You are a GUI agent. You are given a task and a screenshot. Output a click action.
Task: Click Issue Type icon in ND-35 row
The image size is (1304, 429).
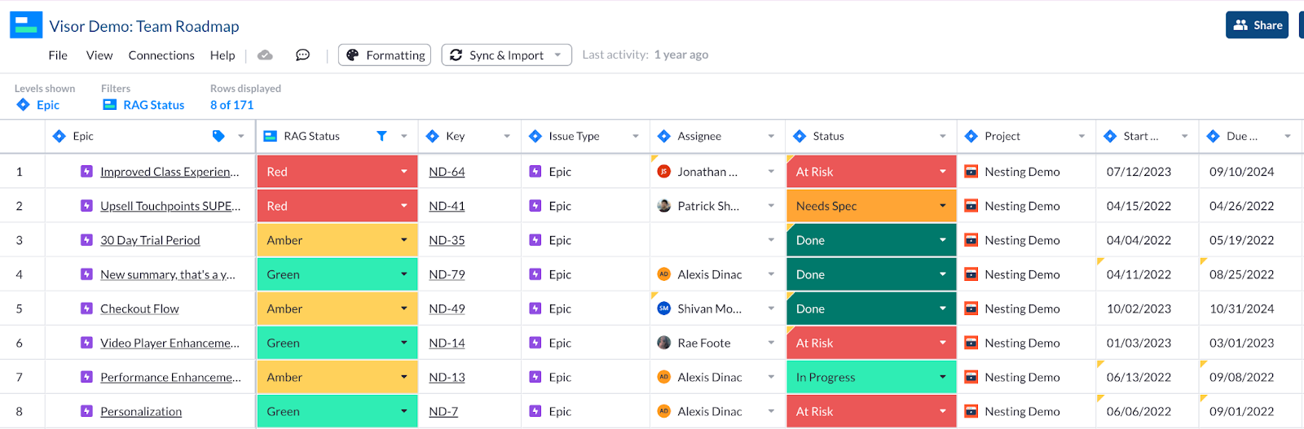click(535, 240)
